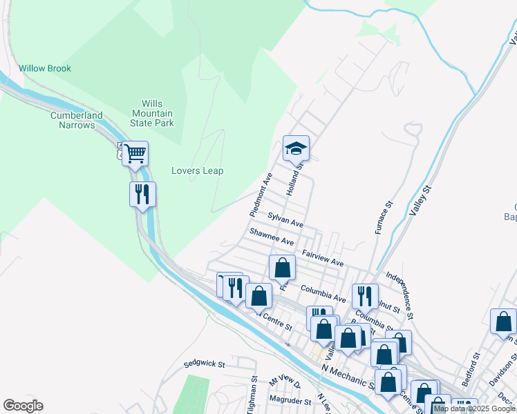Click the Cumberland Narrows label
517x414 pixels.
tap(77, 120)
